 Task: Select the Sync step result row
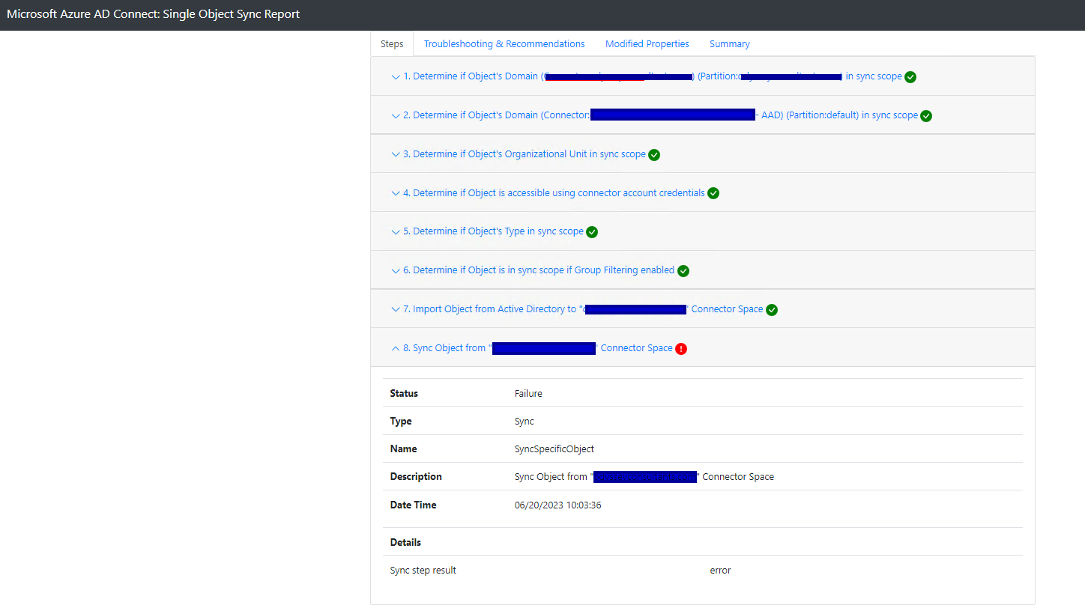click(x=423, y=570)
